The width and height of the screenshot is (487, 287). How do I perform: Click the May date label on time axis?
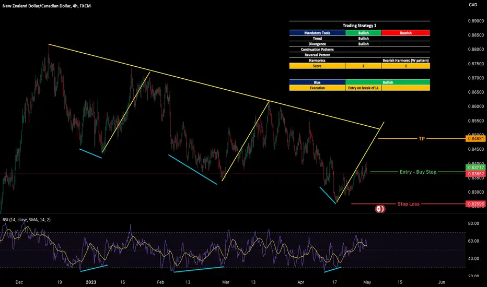(x=367, y=282)
